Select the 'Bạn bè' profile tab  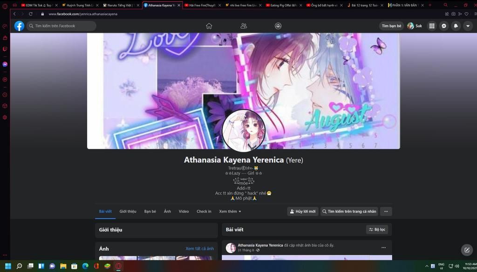pyautogui.click(x=150, y=211)
